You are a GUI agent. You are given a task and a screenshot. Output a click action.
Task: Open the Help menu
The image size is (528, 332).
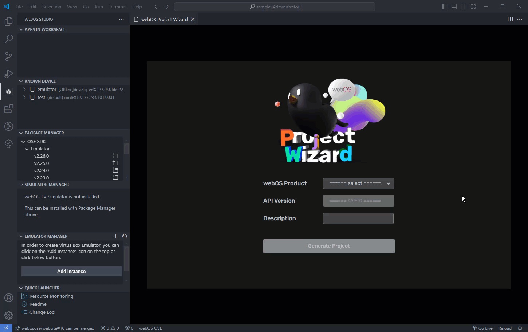tap(137, 7)
